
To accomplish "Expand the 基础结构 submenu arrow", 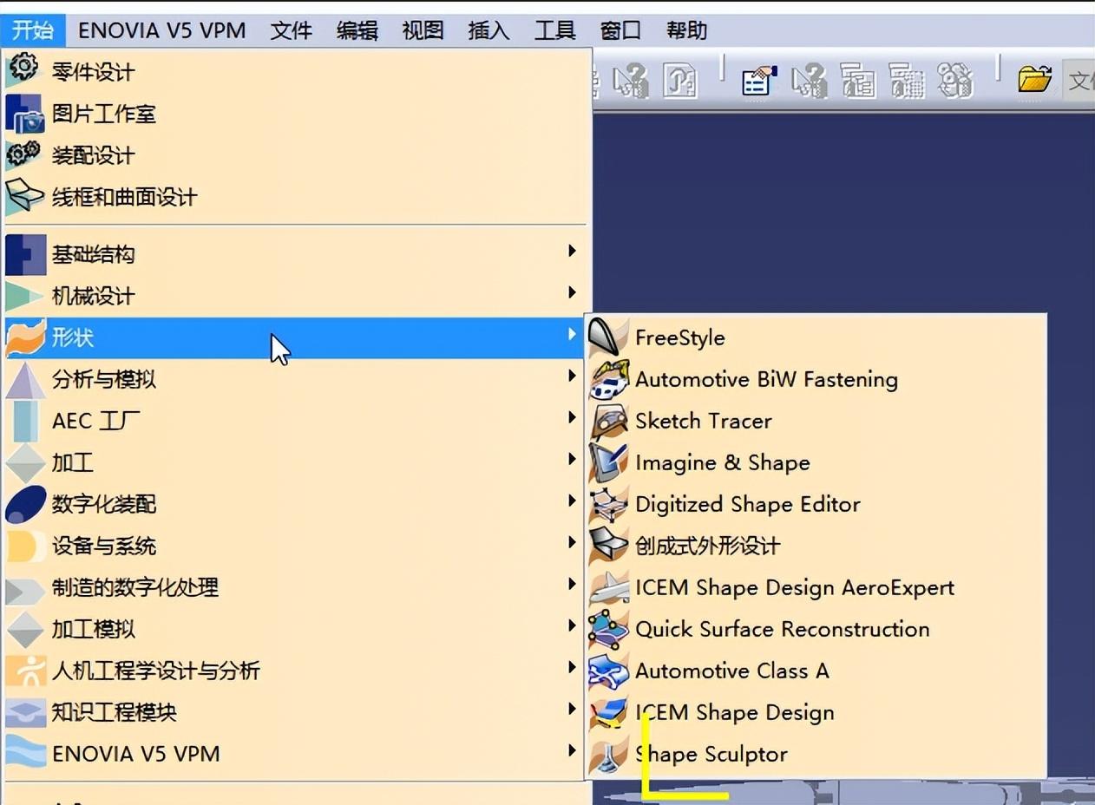I will pyautogui.click(x=572, y=251).
